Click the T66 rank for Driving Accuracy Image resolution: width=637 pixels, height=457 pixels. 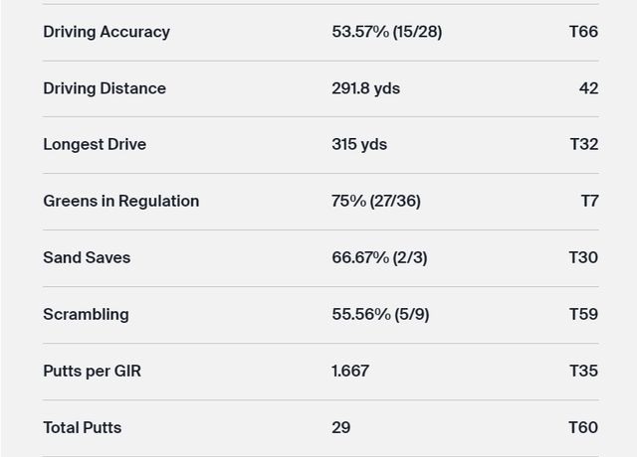click(583, 32)
